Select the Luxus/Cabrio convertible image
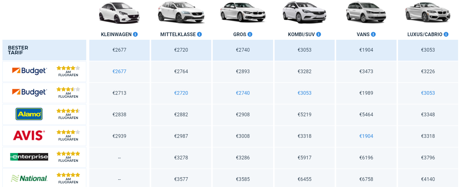 427,13
